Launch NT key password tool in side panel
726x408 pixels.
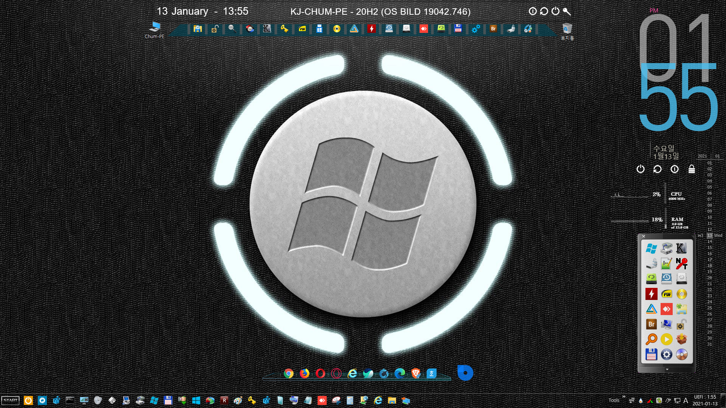[681, 263]
